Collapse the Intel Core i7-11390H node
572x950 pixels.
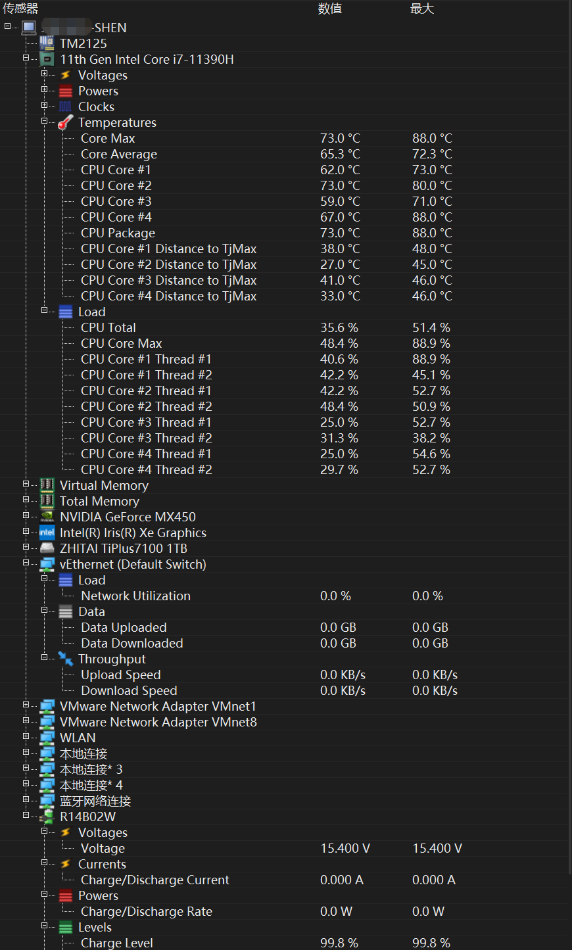(26, 58)
